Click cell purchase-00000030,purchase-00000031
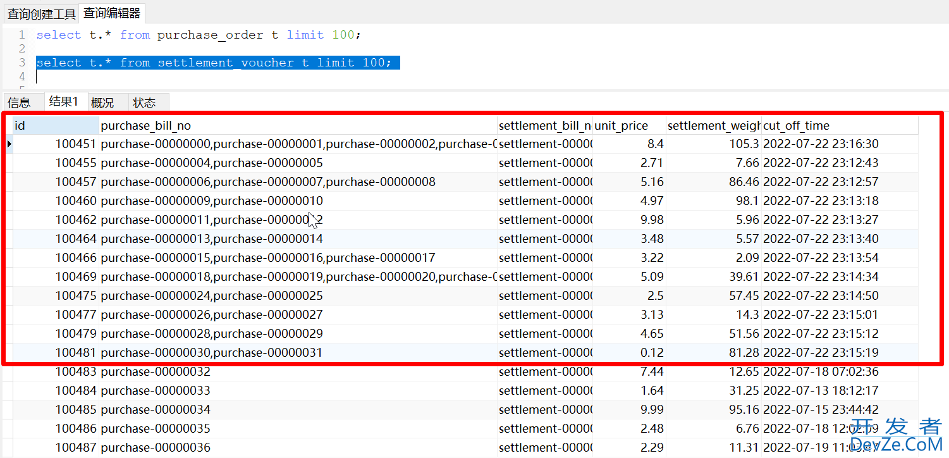This screenshot has width=949, height=458. coord(298,352)
